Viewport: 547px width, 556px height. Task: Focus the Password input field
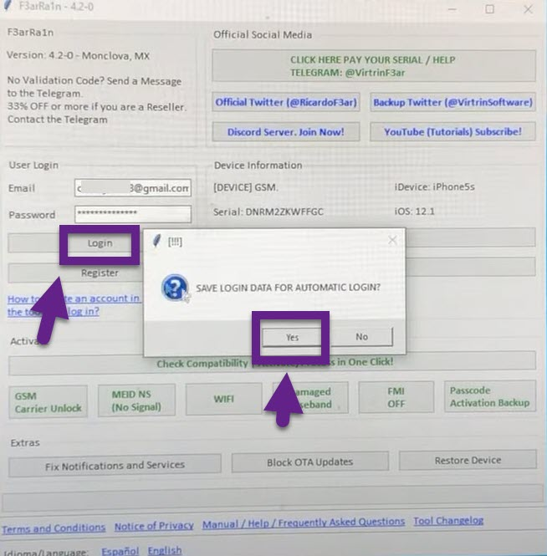tap(133, 214)
